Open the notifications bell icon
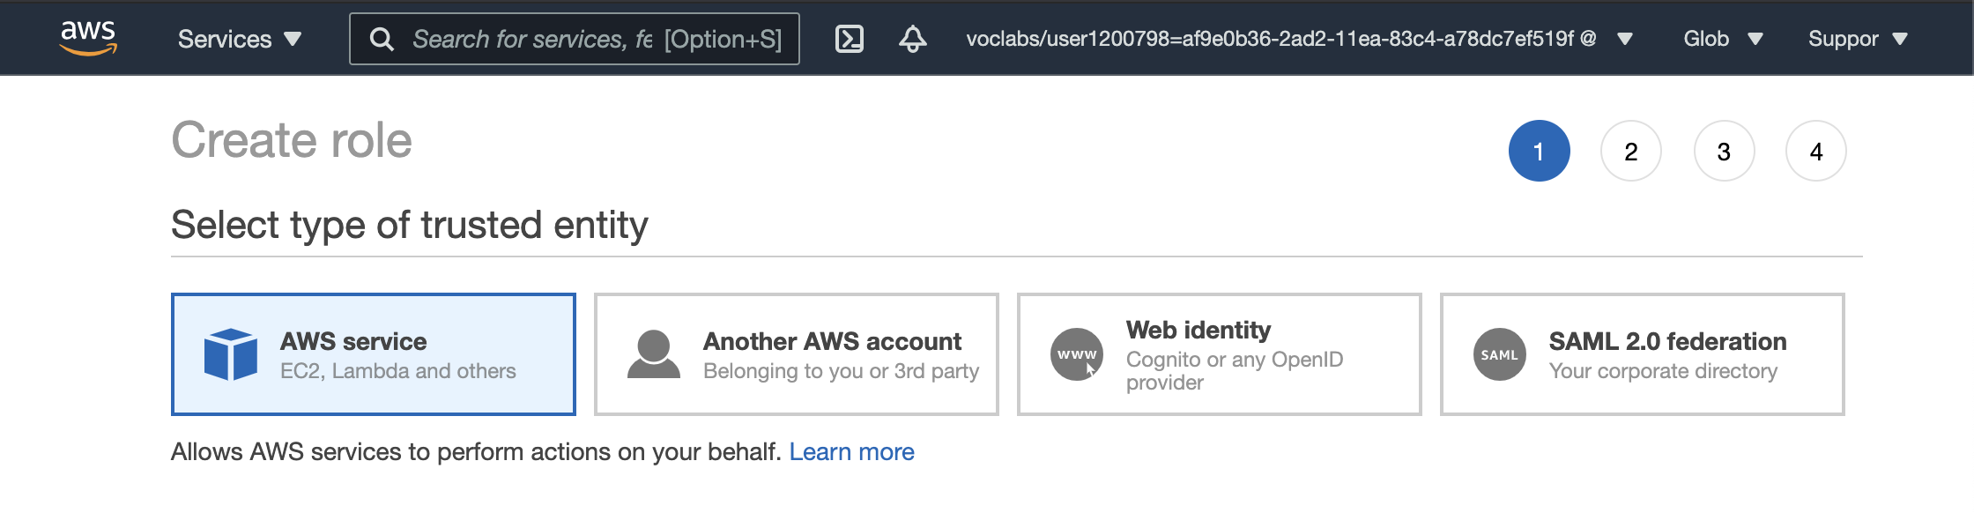The image size is (1974, 513). point(912,39)
